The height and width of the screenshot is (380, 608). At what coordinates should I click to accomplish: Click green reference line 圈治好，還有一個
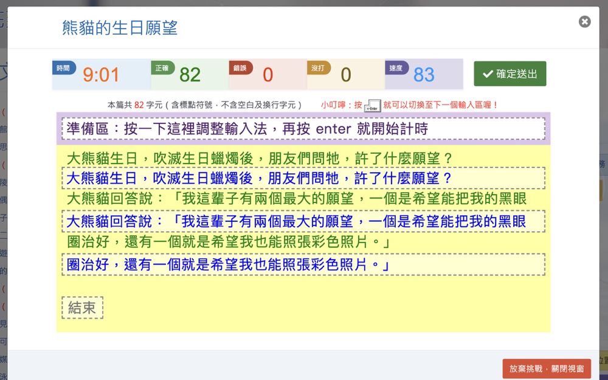[x=229, y=242]
